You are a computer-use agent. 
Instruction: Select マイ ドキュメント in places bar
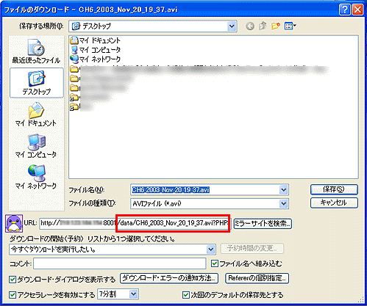coord(36,114)
